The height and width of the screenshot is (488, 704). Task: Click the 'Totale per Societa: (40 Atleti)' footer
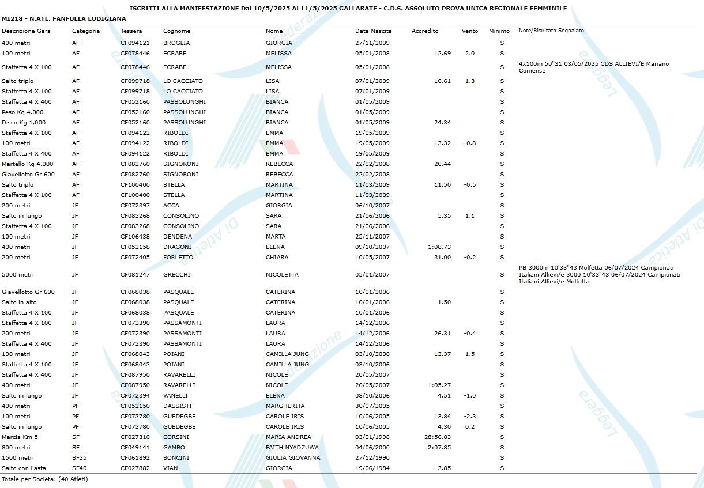pos(45,479)
